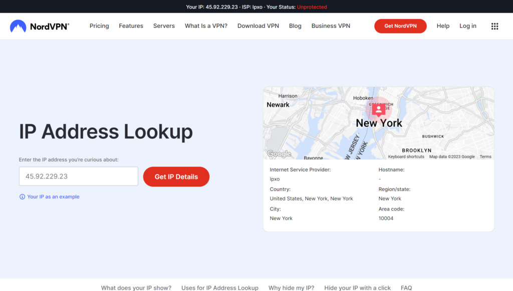The image size is (513, 291).
Task: Click the Map data ©2023 Google text
Action: [x=452, y=157]
